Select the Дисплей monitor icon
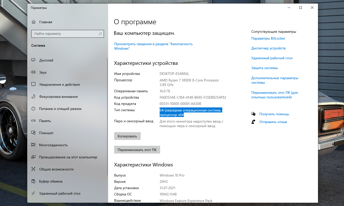 [33, 60]
